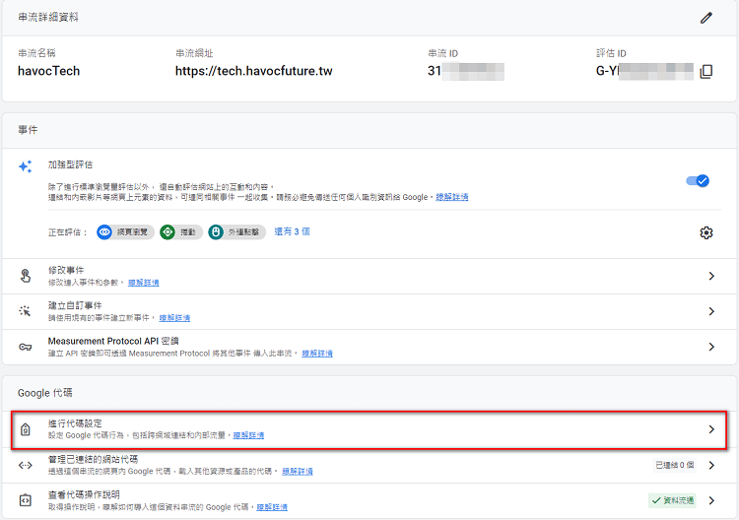Image resolution: width=739 pixels, height=520 pixels.
Task: Toggle the 加強型評估 switch off
Action: coord(698,181)
